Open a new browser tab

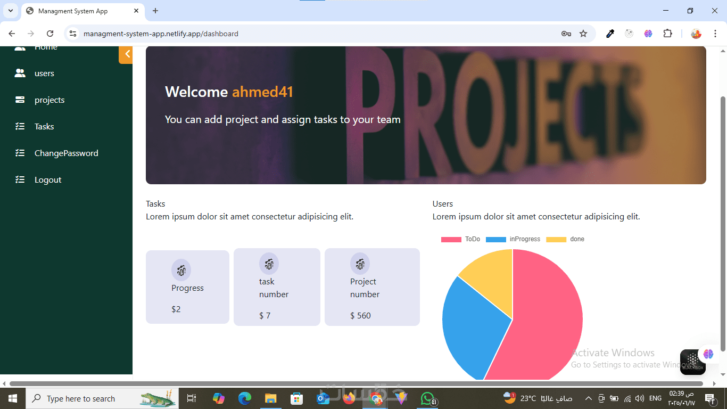[x=155, y=11]
